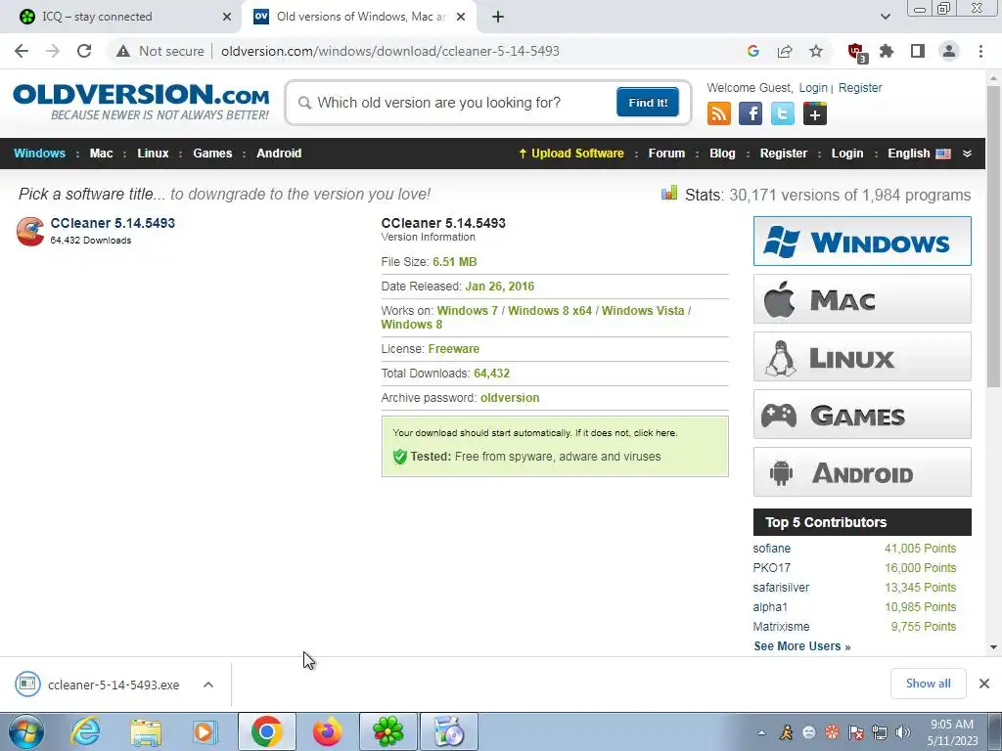Click the large Windows platform button

(862, 242)
